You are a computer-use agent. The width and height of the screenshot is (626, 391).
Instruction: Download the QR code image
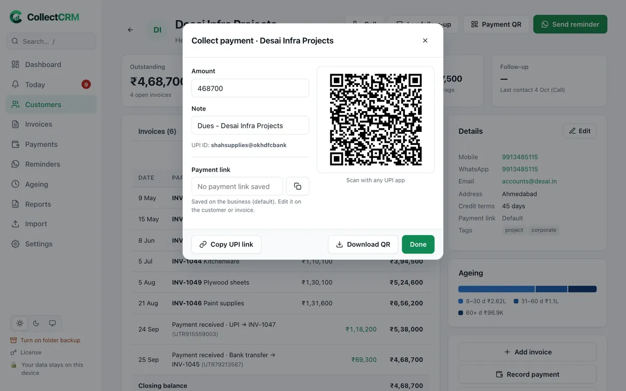(x=363, y=245)
